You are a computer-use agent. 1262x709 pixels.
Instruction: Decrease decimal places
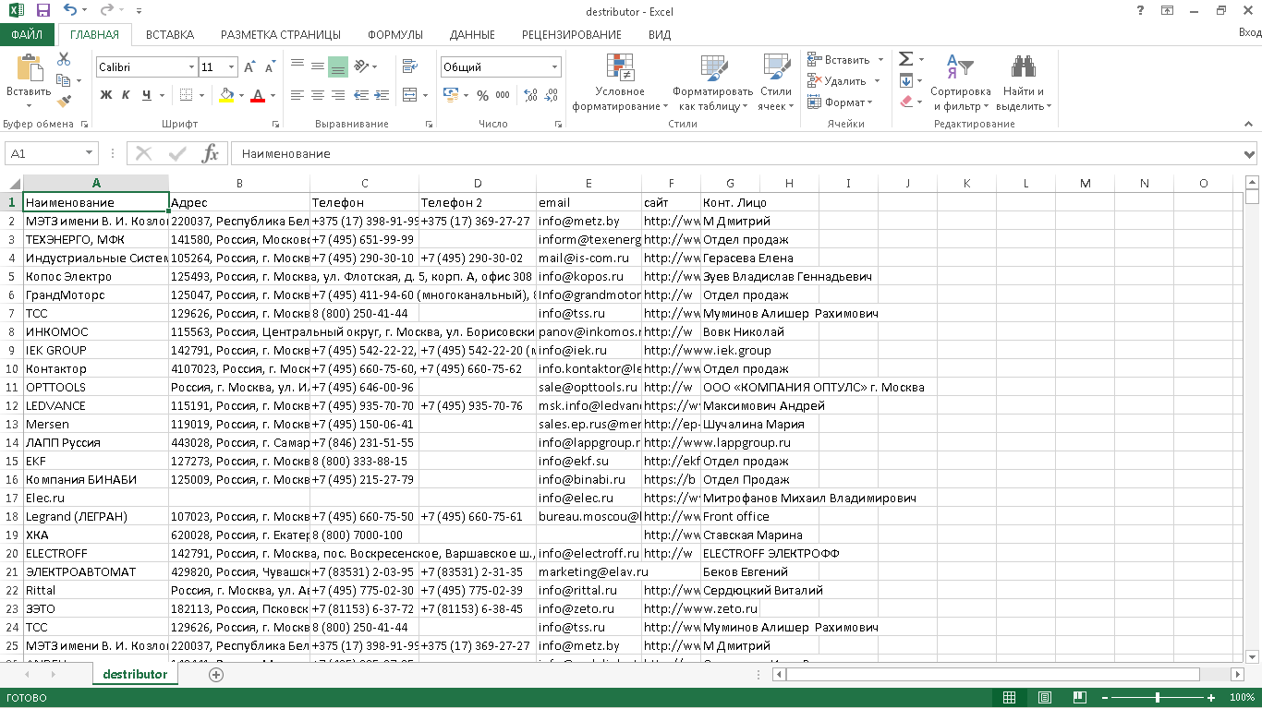click(x=552, y=95)
